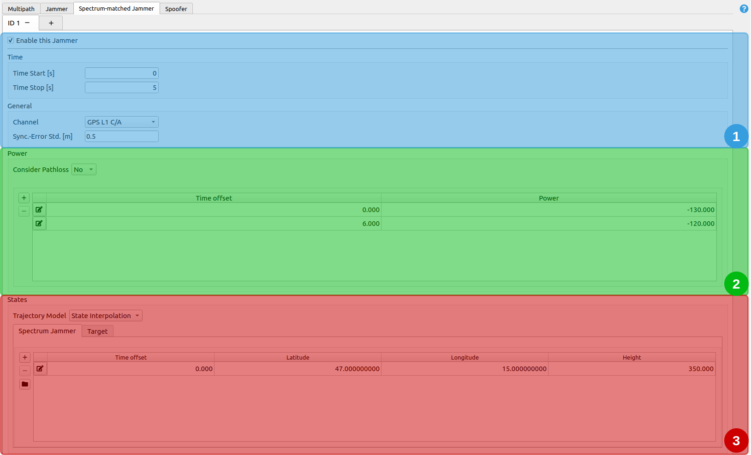Remove a row from the Power table
Screen dimensions: 751x455
coord(24,211)
